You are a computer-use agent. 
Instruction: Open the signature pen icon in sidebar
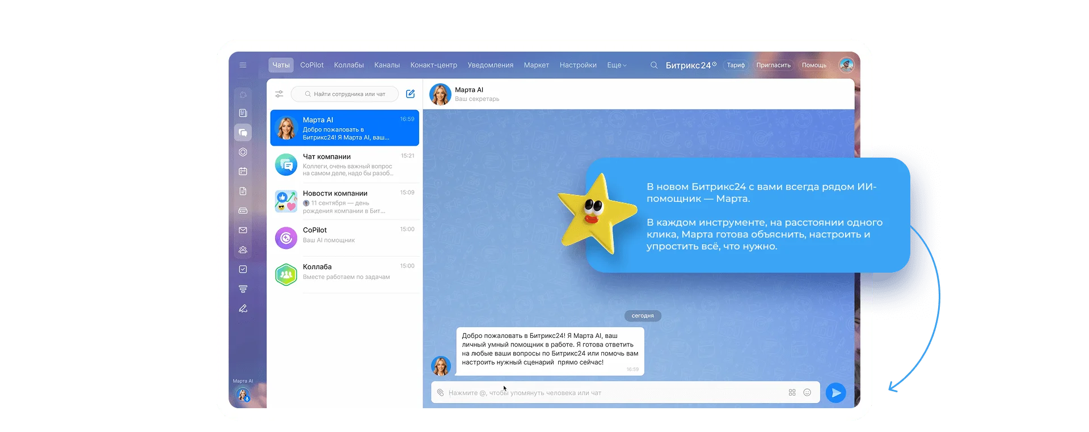point(243,308)
